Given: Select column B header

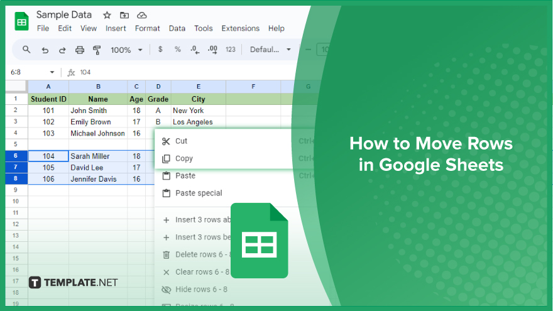Looking at the screenshot, I should coord(98,87).
